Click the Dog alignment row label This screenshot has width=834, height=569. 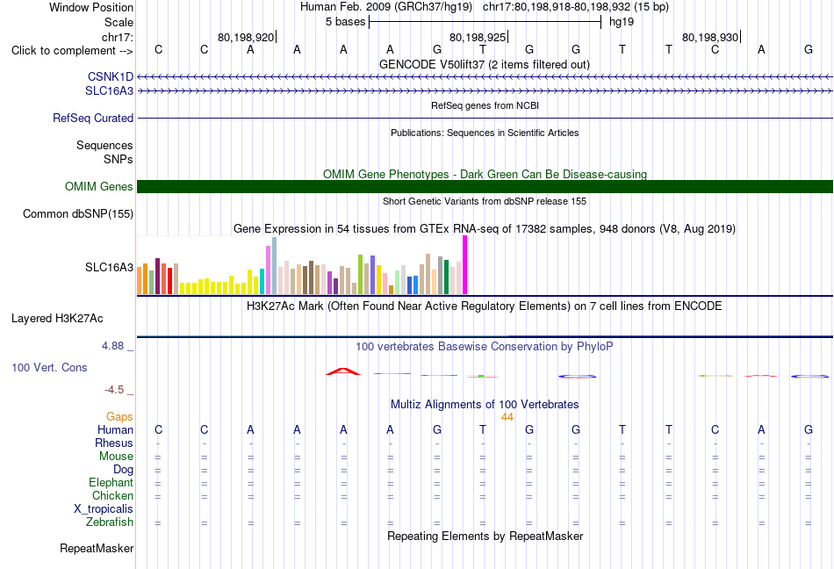click(124, 469)
